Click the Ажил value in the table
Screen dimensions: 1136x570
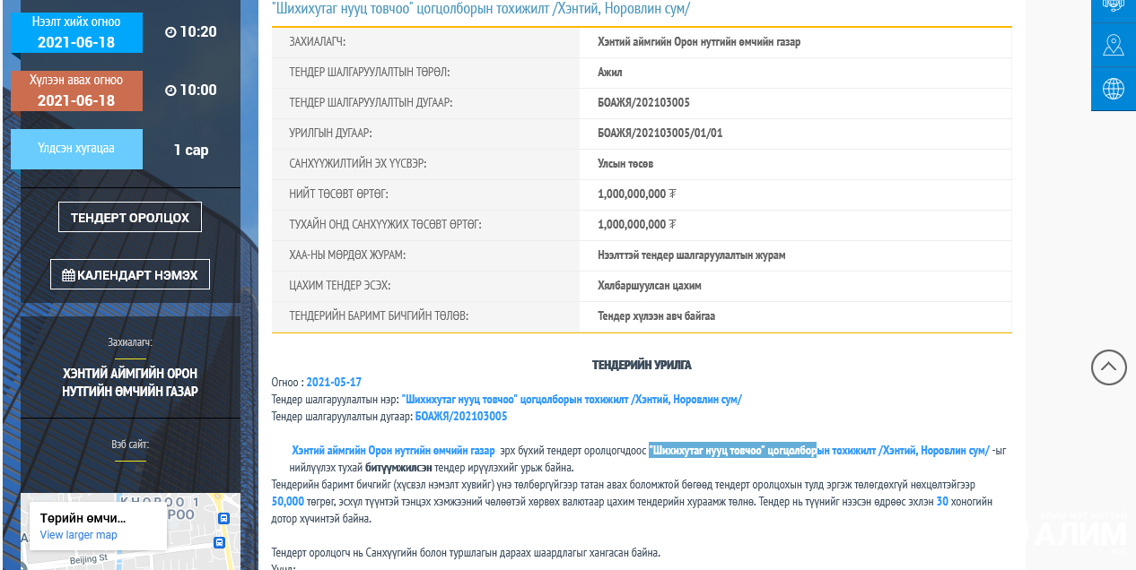pyautogui.click(x=610, y=73)
